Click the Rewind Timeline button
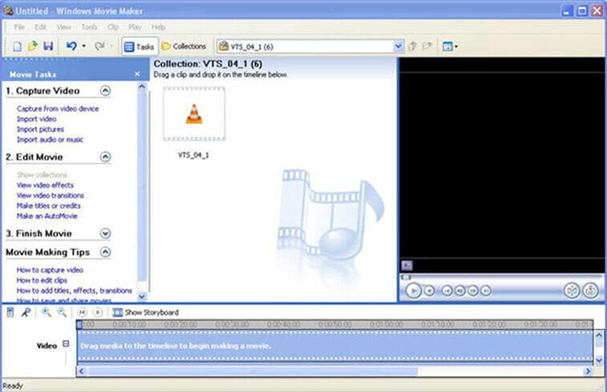This screenshot has height=392, width=607. click(82, 313)
